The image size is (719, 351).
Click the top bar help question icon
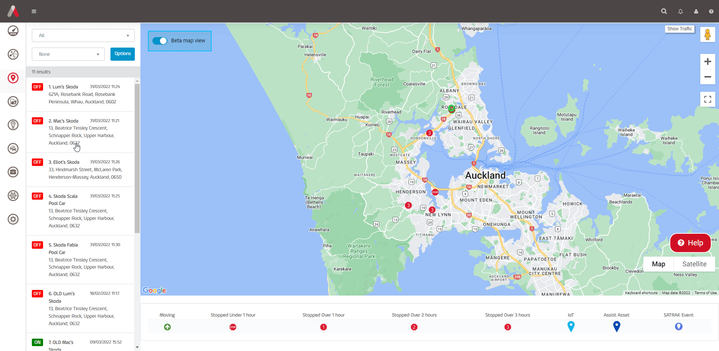(711, 12)
